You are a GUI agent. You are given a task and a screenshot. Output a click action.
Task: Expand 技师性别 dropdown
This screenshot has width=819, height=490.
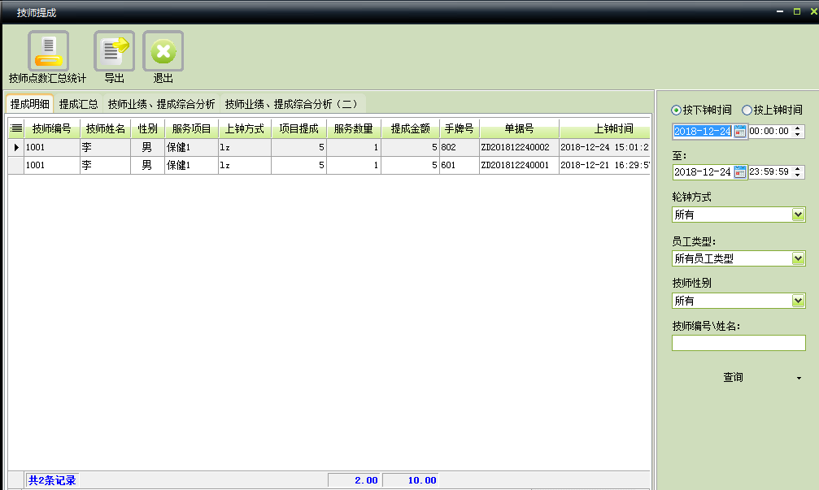pyautogui.click(x=798, y=301)
